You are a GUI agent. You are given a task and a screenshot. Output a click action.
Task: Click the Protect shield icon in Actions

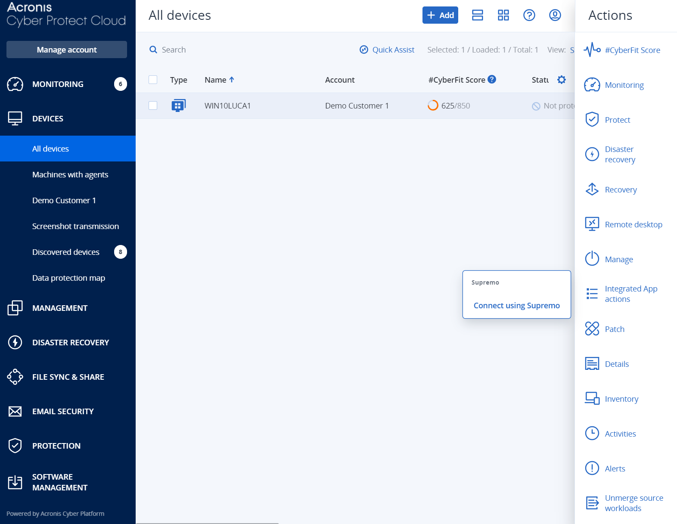[592, 120]
